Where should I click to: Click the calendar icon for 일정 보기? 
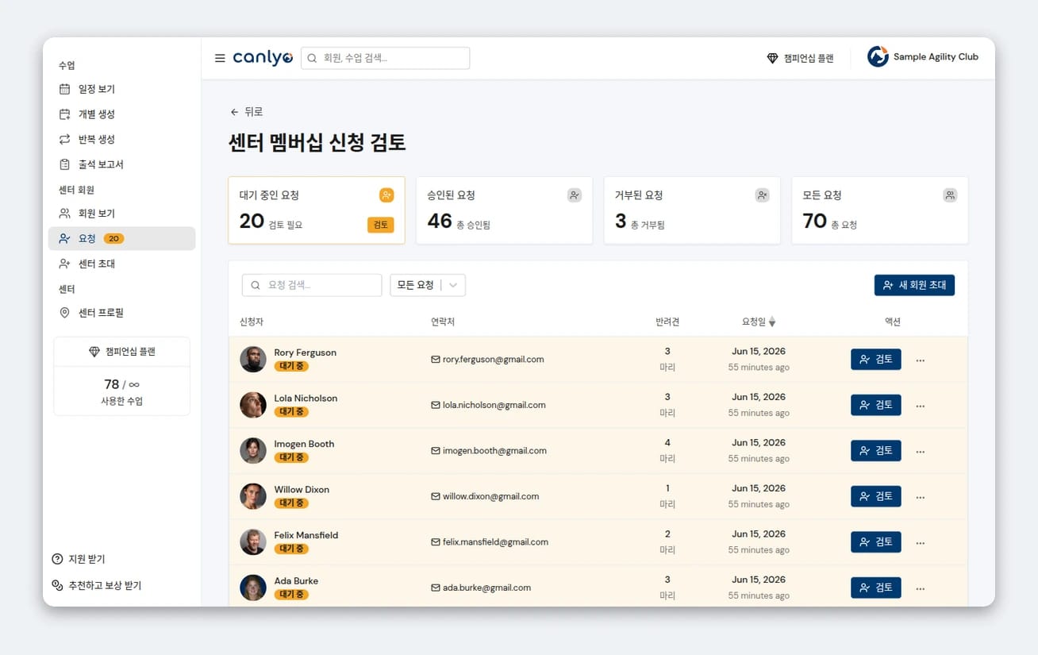click(65, 89)
